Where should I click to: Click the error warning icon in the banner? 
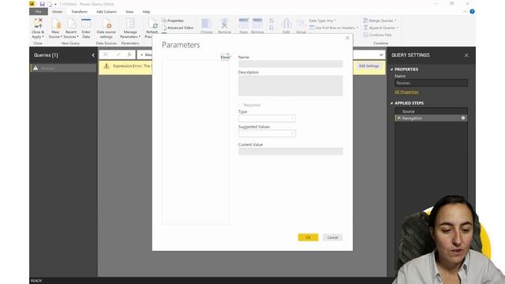(x=107, y=66)
